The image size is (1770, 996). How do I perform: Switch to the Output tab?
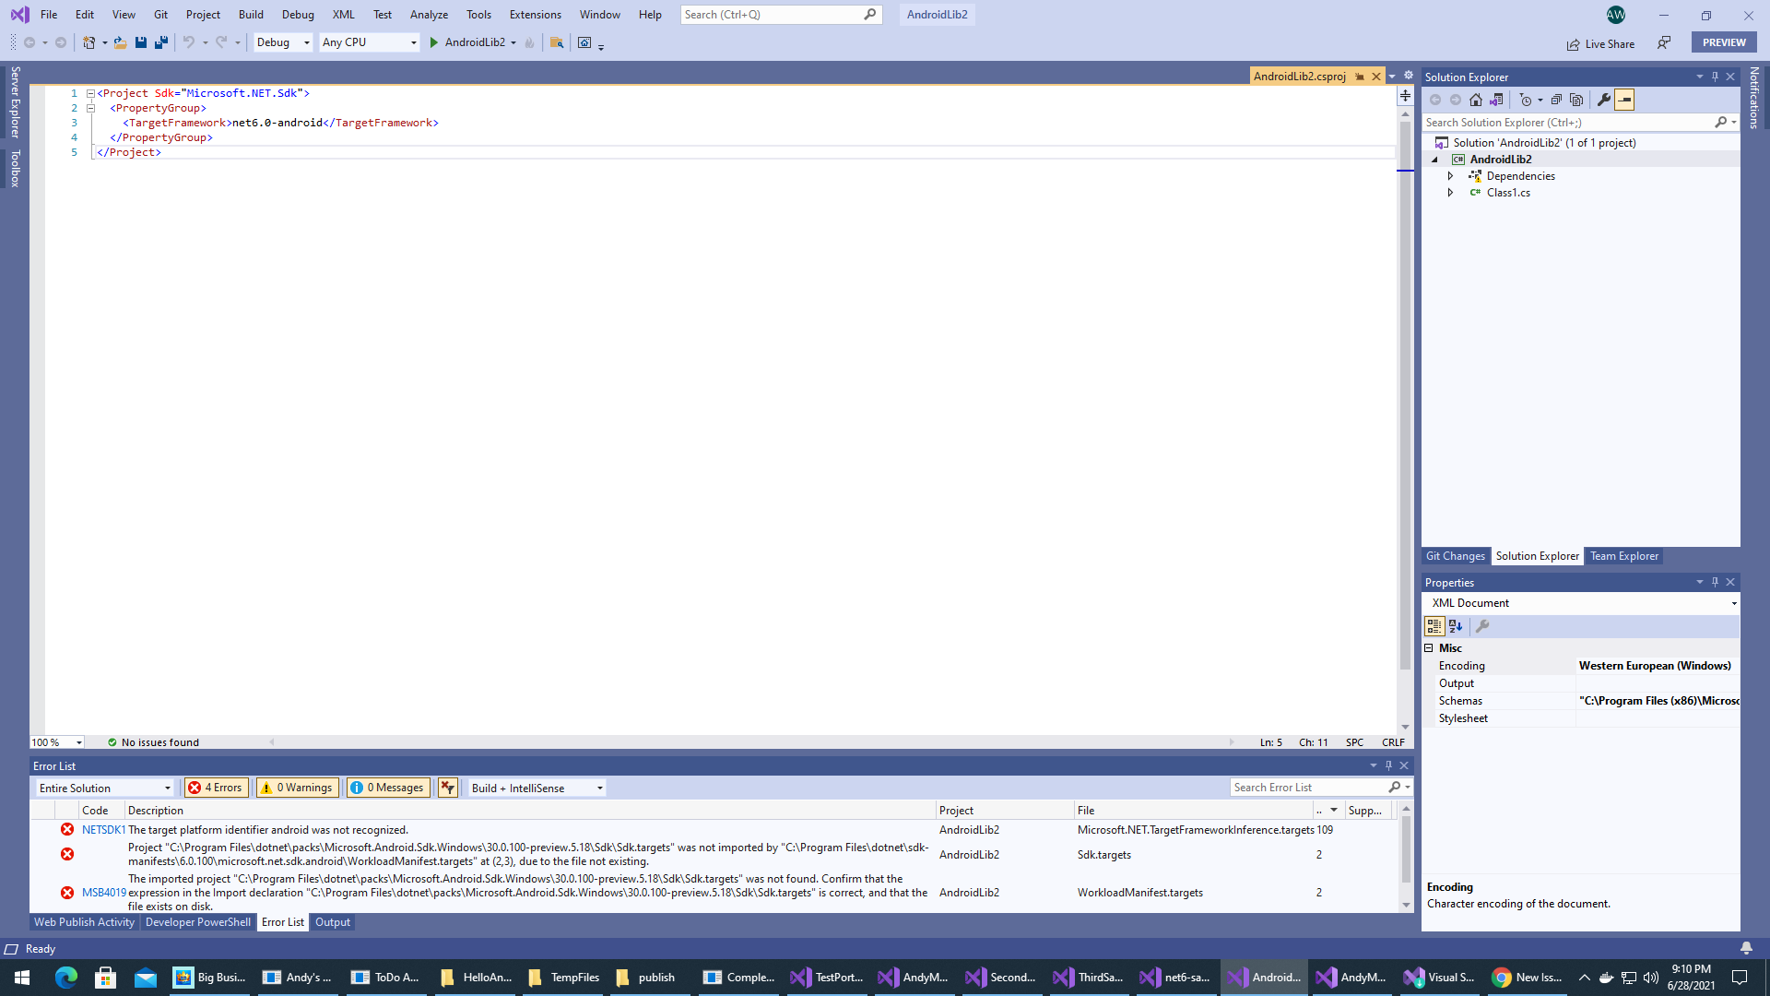(332, 922)
